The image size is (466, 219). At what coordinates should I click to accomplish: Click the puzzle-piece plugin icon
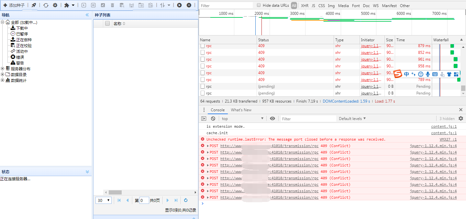(x=67, y=5)
